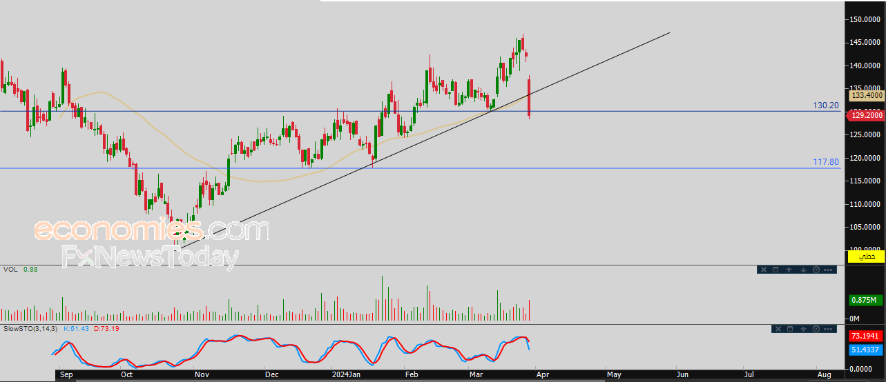The image size is (886, 382).
Task: Move the VOL panel up
Action: pyautogui.click(x=789, y=270)
